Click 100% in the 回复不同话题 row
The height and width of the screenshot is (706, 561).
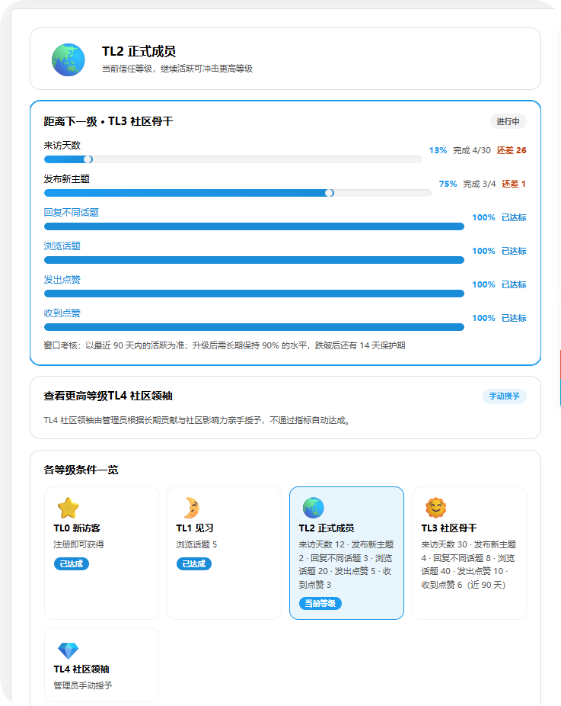(x=483, y=217)
